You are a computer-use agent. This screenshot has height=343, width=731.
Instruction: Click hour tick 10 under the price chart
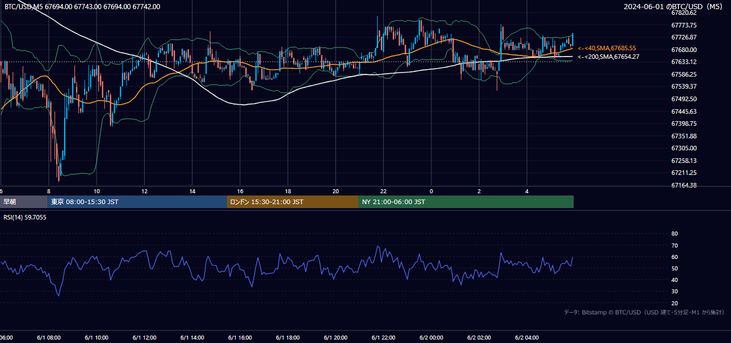point(97,191)
